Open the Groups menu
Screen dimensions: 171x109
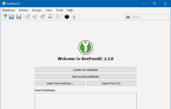click(37, 10)
